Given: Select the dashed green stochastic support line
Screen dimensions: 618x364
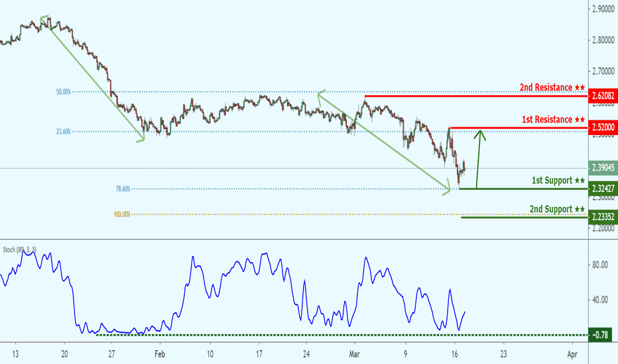Looking at the screenshot, I should point(342,336).
